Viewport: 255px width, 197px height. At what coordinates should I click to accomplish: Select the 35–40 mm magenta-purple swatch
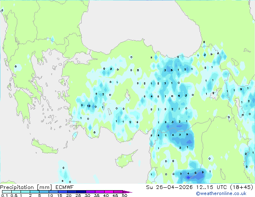[99, 192]
